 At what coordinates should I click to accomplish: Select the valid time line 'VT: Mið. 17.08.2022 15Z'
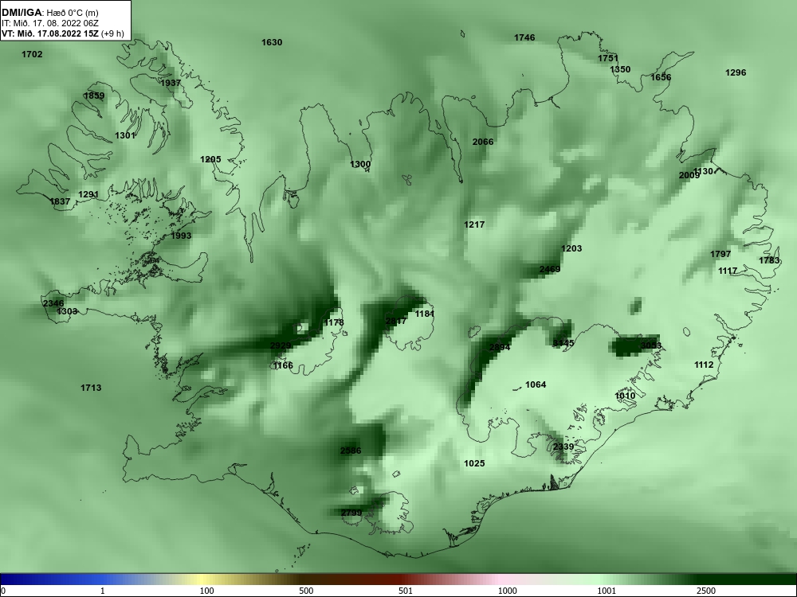click(50, 33)
